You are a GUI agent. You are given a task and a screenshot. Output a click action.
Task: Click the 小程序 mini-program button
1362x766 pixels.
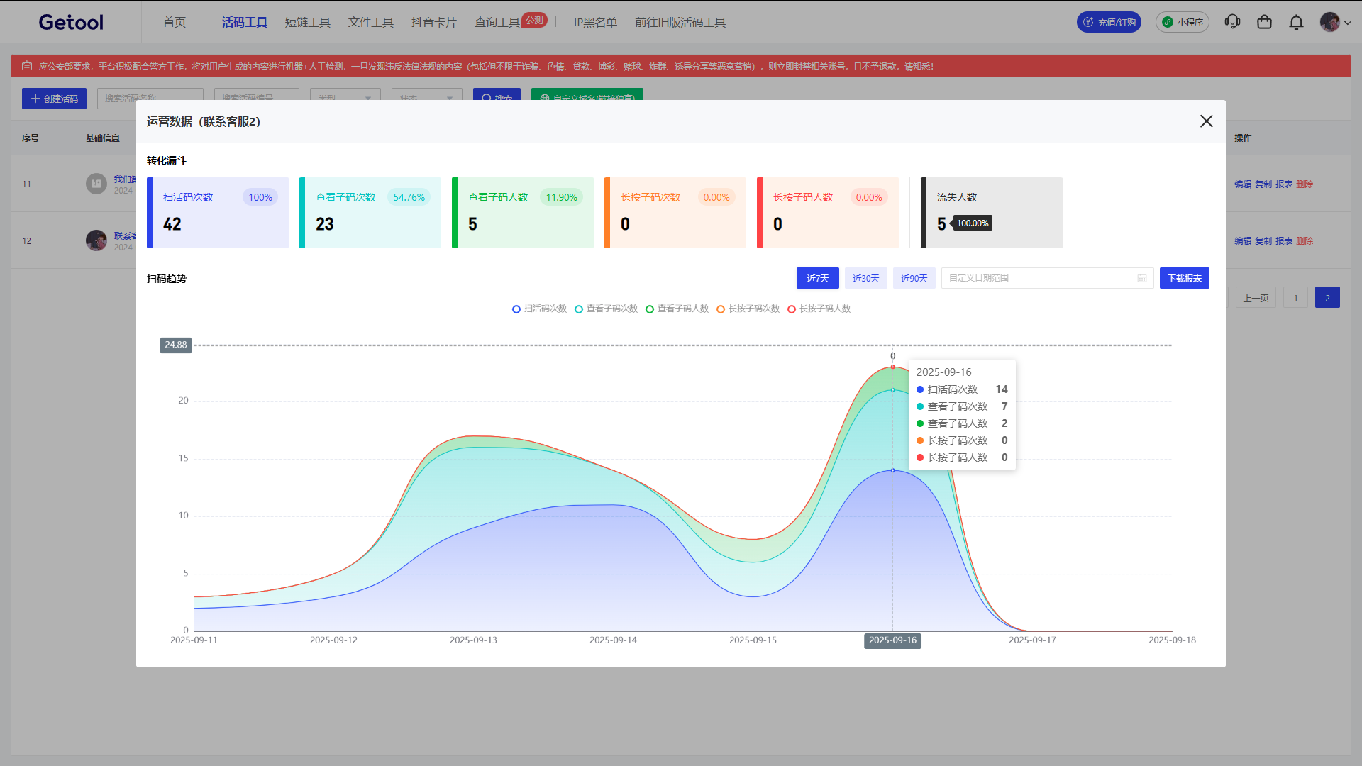(x=1183, y=22)
